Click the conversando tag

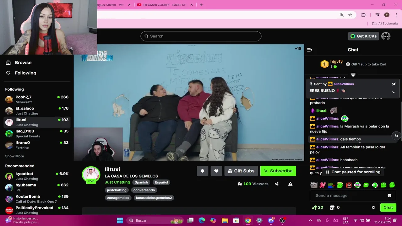pyautogui.click(x=144, y=190)
